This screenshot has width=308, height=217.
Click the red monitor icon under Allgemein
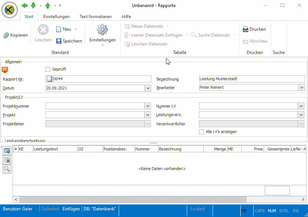tap(5, 70)
